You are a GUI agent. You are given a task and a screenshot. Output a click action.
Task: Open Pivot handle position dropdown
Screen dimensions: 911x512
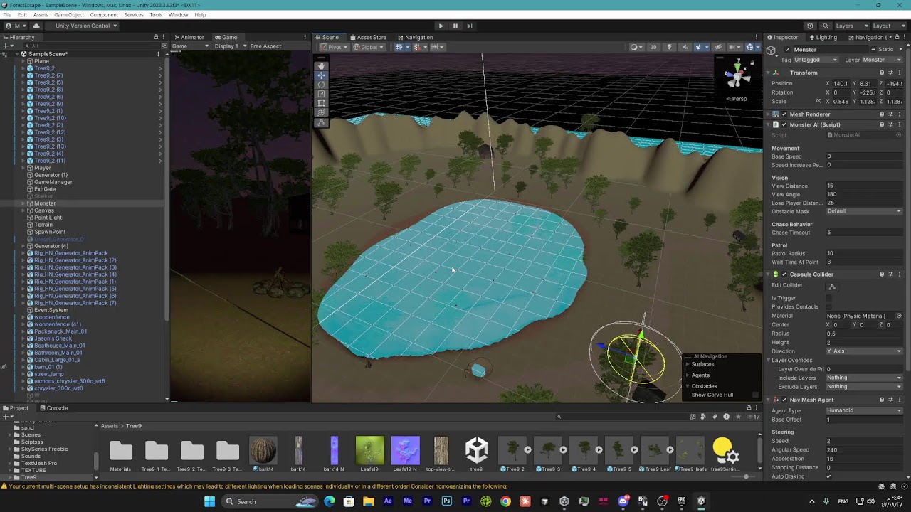pos(335,47)
